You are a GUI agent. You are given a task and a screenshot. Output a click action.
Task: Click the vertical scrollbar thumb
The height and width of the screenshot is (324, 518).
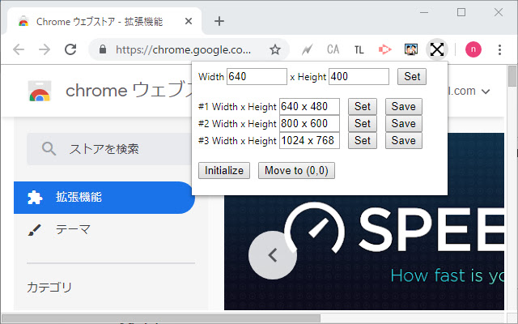(x=512, y=75)
